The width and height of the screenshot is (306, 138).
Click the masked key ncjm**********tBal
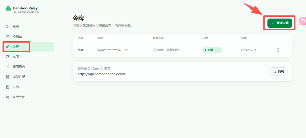point(109,50)
